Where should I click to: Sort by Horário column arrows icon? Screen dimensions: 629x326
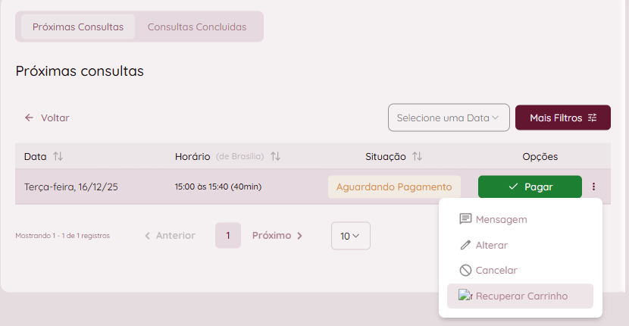(x=276, y=156)
